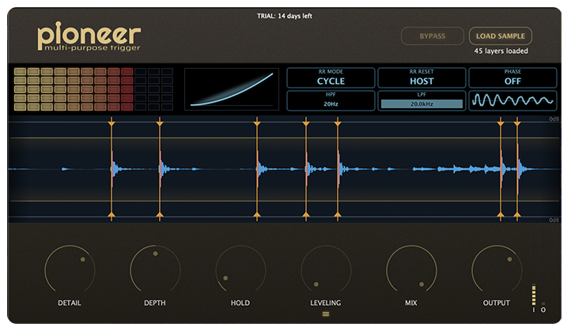Adjust the DETAIL knob
The height and width of the screenshot is (331, 571).
click(70, 270)
